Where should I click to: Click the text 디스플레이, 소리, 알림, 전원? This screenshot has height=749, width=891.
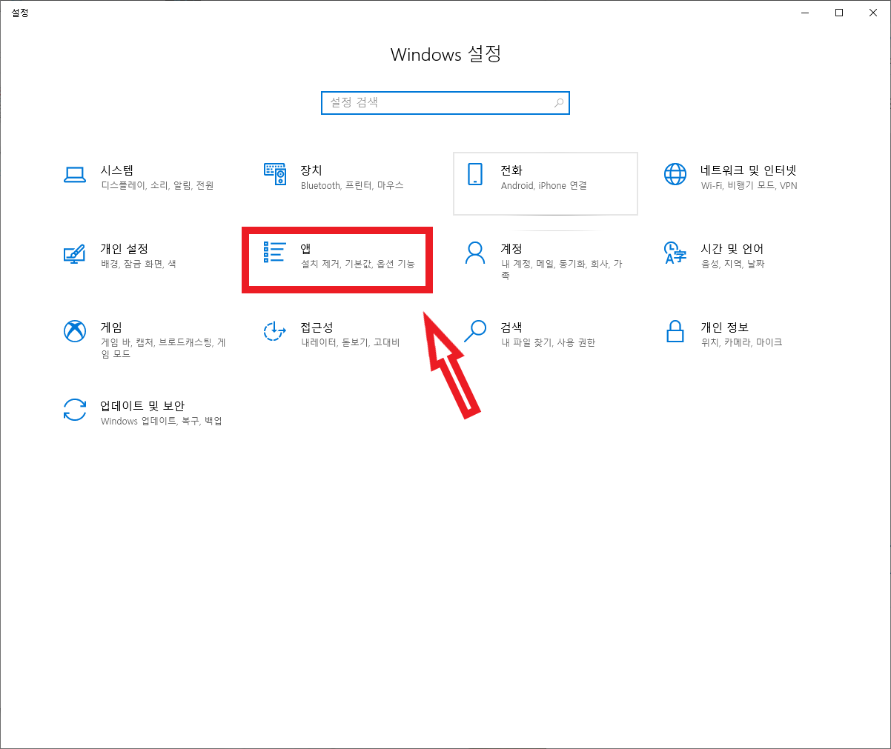point(157,186)
